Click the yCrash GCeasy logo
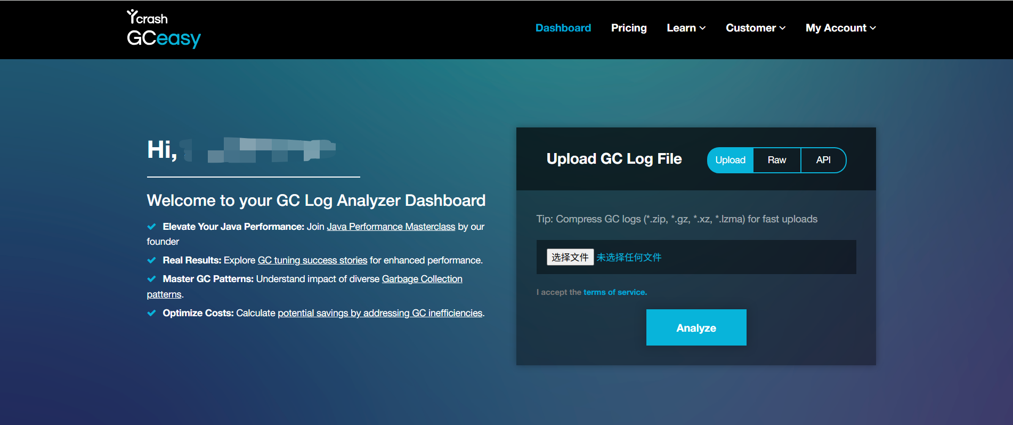The width and height of the screenshot is (1013, 425). coord(164,29)
